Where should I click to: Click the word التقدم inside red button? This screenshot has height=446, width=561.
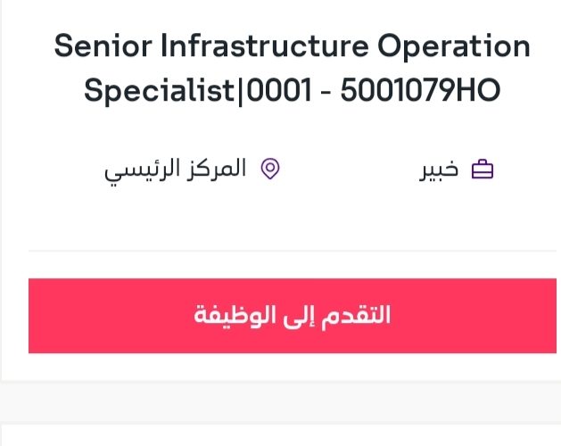click(x=355, y=316)
